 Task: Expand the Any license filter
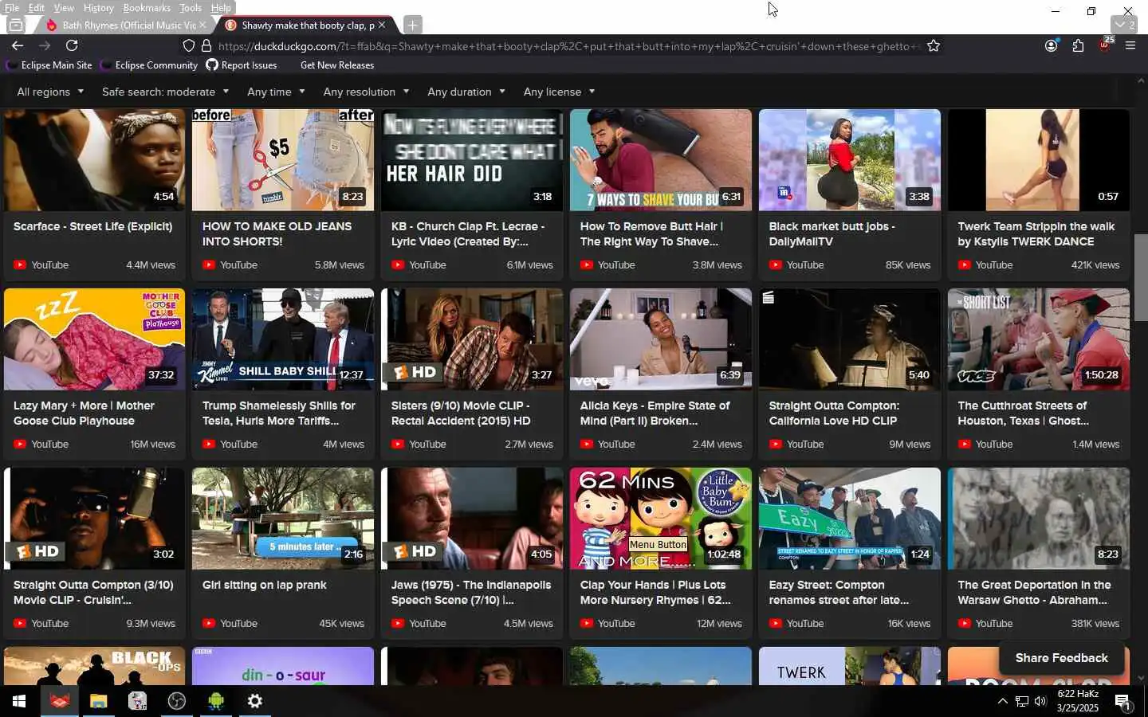pyautogui.click(x=559, y=92)
